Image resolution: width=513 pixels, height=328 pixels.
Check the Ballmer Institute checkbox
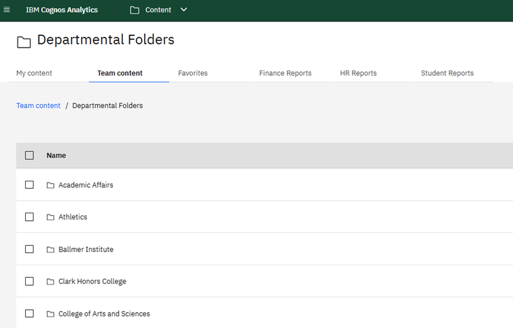coord(30,249)
